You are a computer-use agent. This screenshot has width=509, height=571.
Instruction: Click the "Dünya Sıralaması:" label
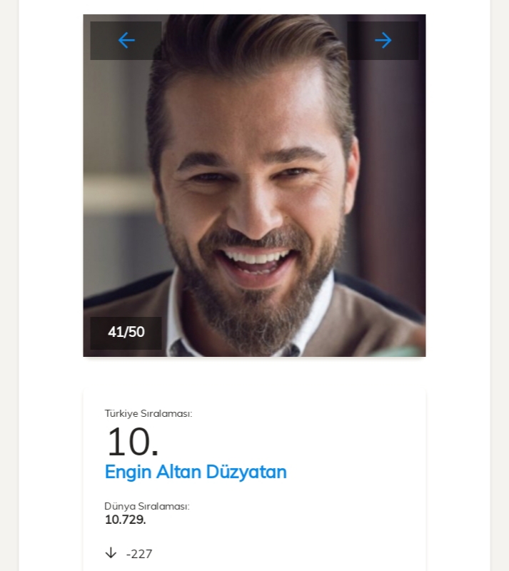pyautogui.click(x=147, y=506)
